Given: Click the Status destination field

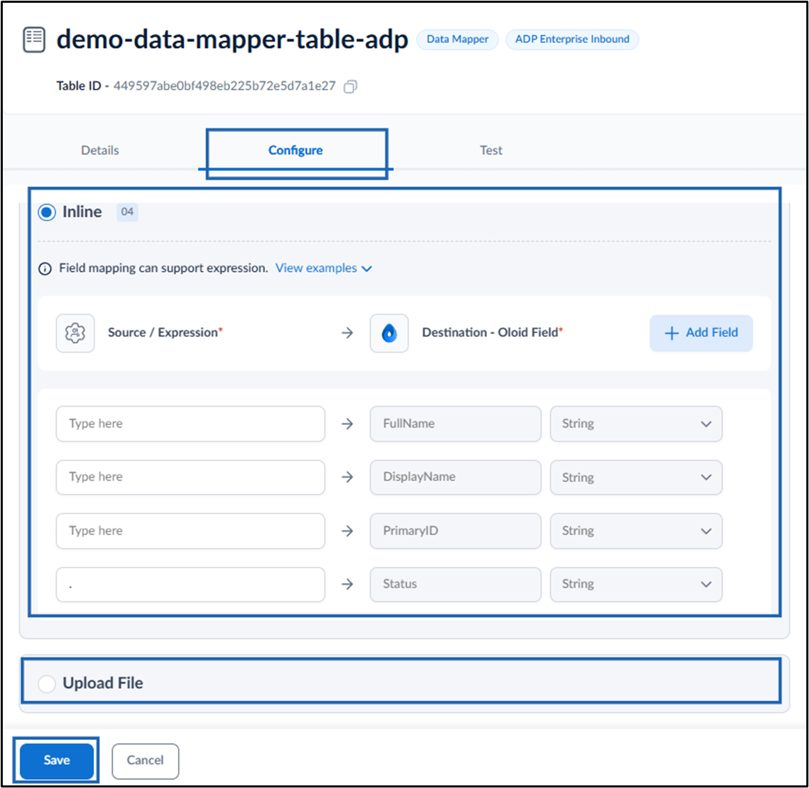Looking at the screenshot, I should click(x=456, y=584).
